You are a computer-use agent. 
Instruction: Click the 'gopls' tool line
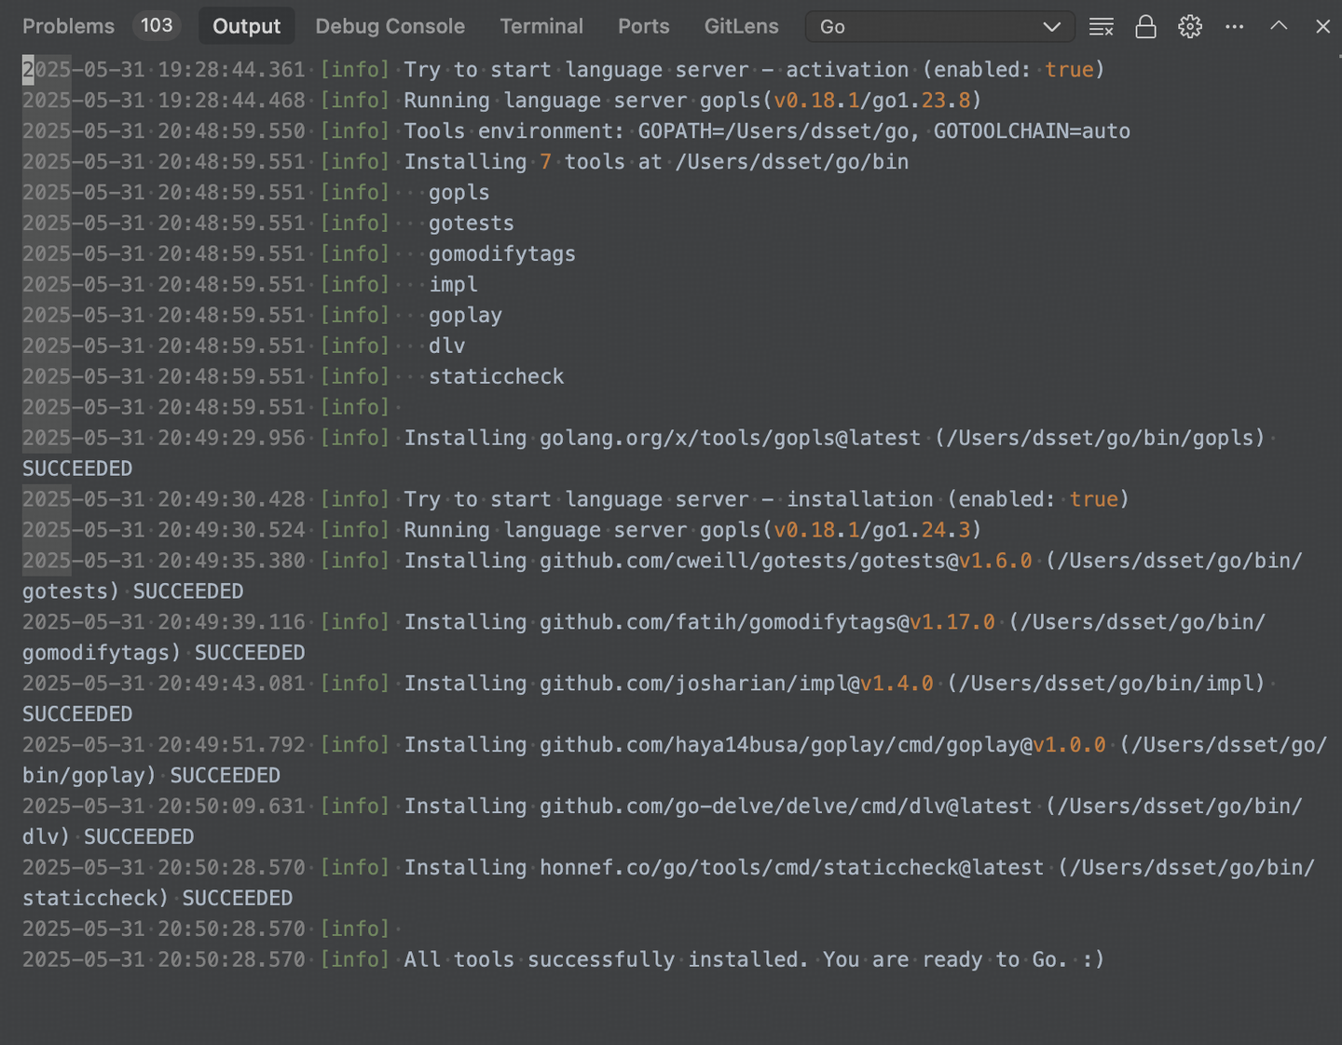pyautogui.click(x=459, y=193)
